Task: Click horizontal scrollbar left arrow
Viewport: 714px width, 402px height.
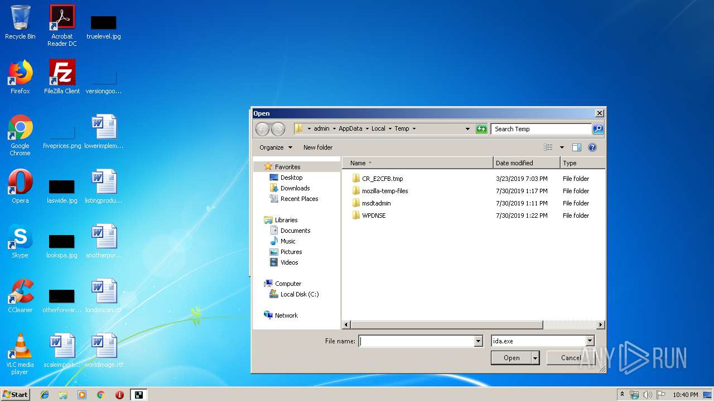Action: click(346, 324)
